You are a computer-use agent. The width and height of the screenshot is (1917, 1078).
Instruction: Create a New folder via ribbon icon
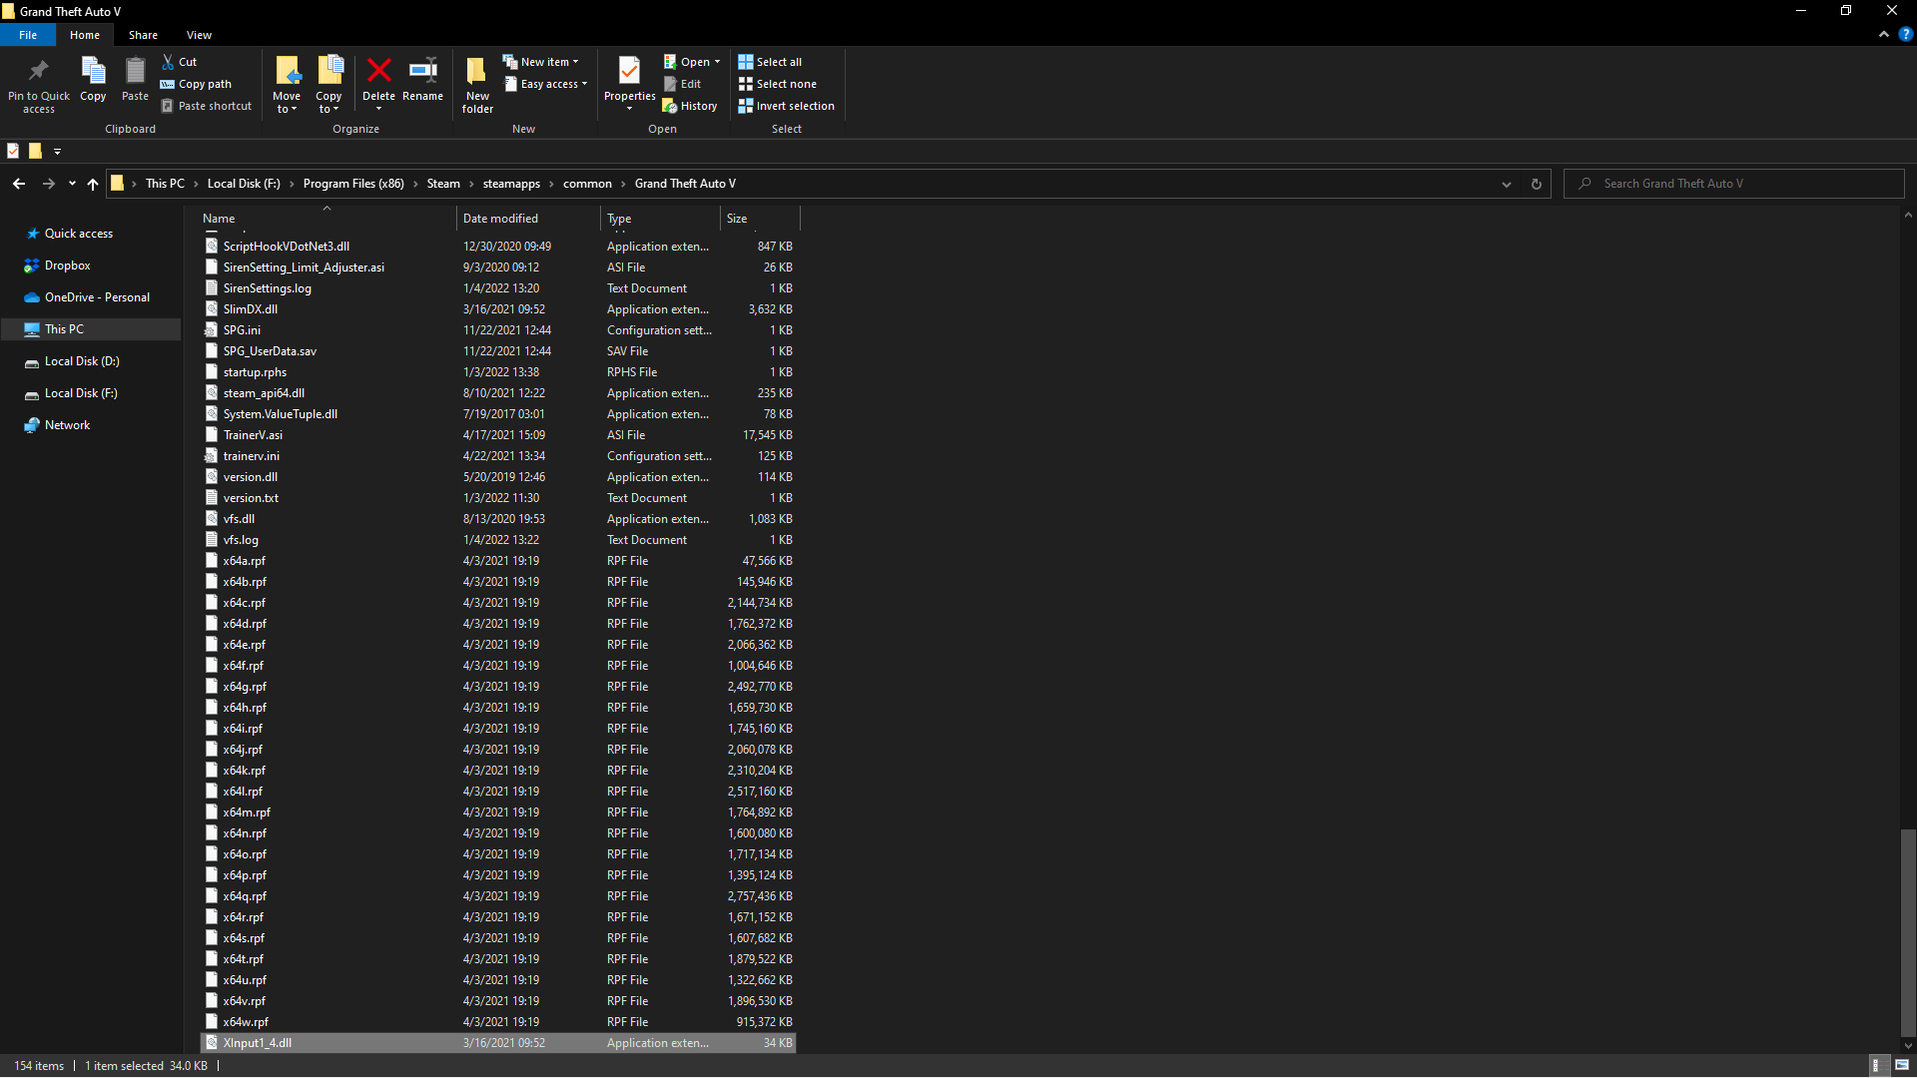pyautogui.click(x=477, y=72)
